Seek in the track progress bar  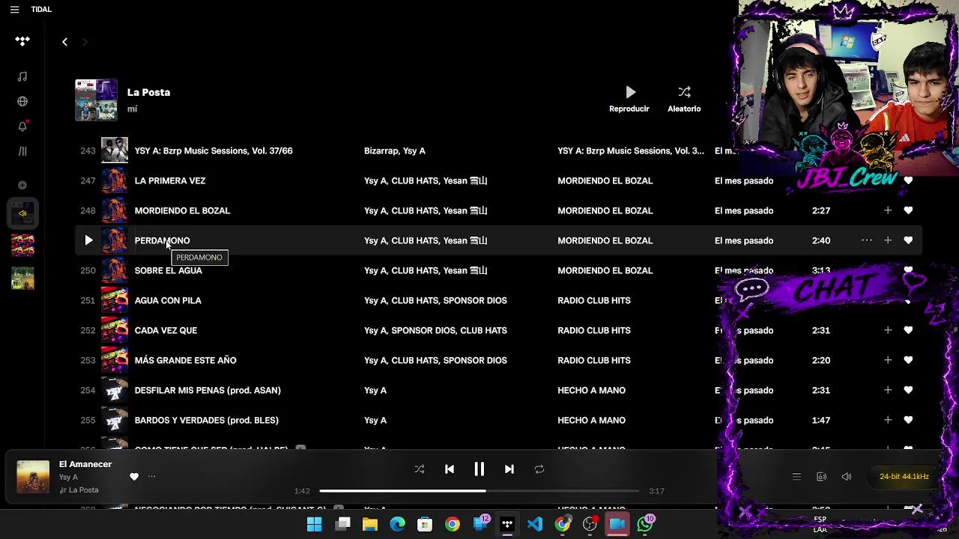click(479, 491)
